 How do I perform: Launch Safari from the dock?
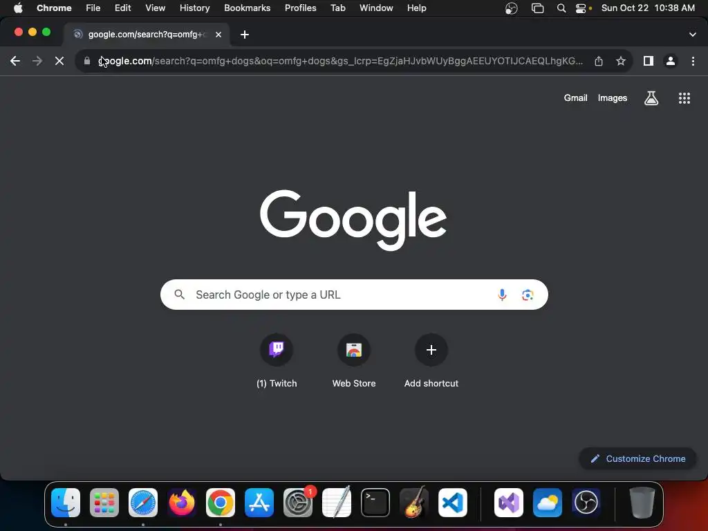[x=143, y=503]
